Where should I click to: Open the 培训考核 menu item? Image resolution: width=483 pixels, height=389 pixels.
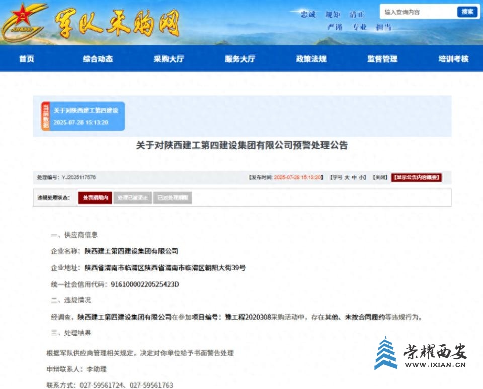[x=453, y=59]
